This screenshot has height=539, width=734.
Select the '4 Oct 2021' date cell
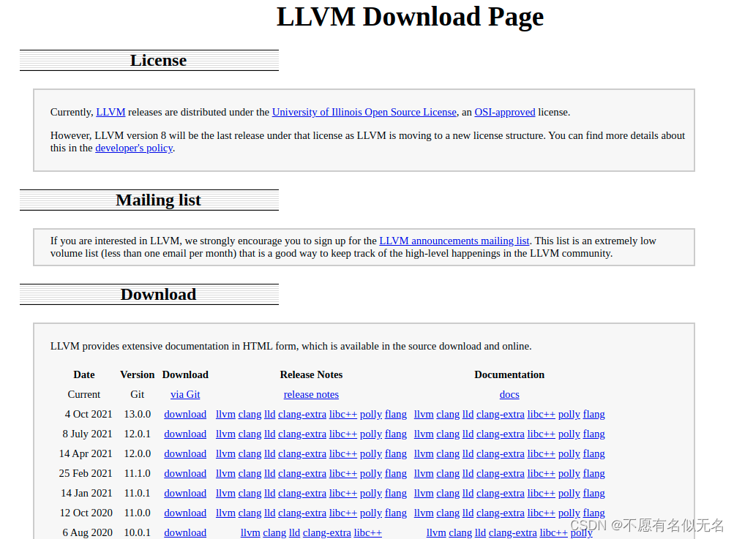pyautogui.click(x=89, y=414)
